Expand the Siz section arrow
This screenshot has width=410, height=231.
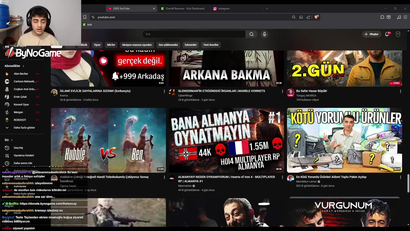(12, 140)
